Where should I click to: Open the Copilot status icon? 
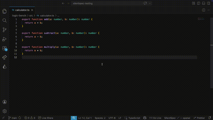[145, 118]
